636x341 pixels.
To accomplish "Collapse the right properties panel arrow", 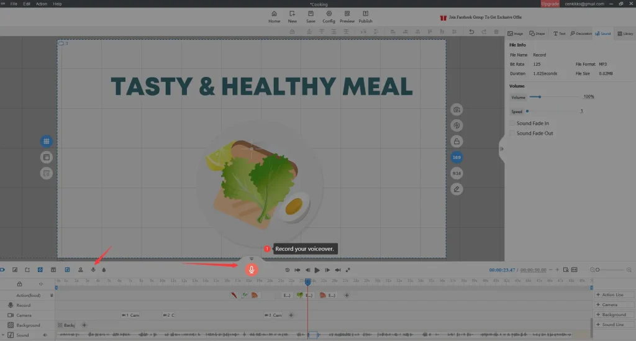I will [x=502, y=148].
